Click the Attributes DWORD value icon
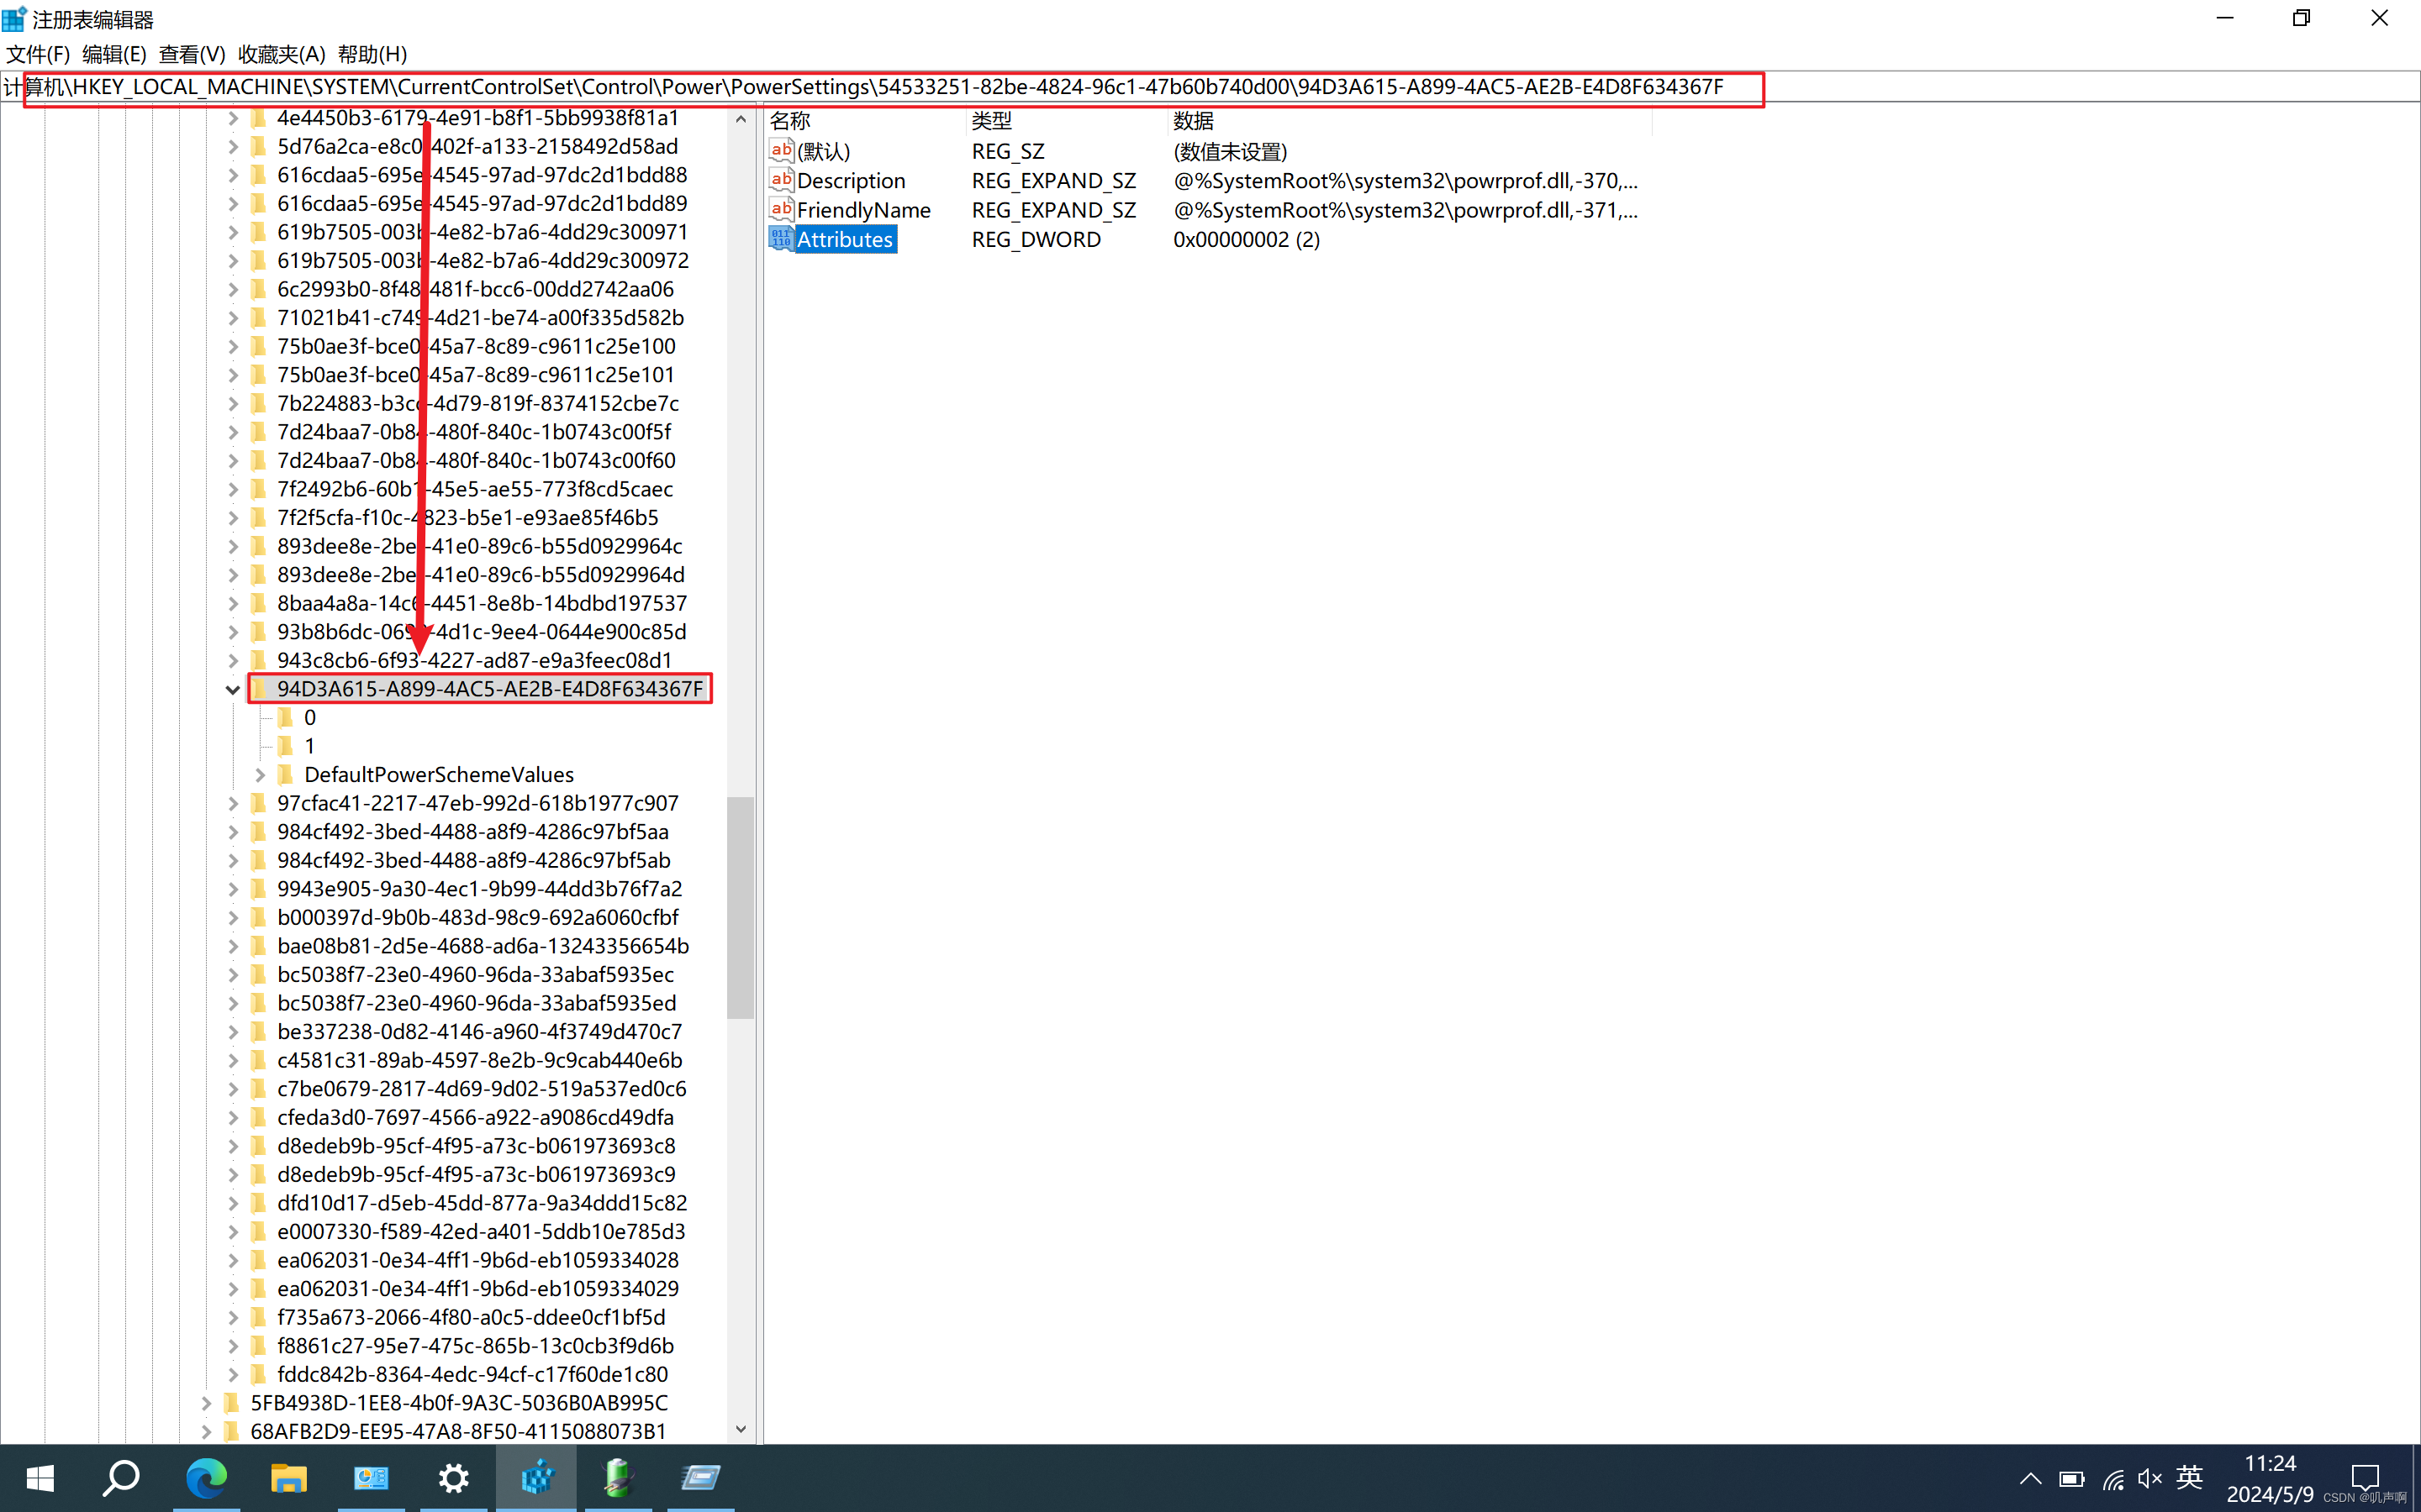This screenshot has width=2421, height=1512. [x=780, y=239]
